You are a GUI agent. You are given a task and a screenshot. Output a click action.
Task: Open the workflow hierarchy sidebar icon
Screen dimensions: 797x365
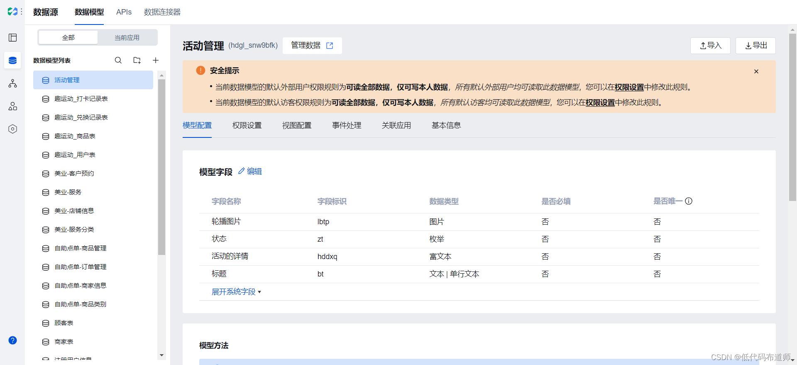click(13, 83)
